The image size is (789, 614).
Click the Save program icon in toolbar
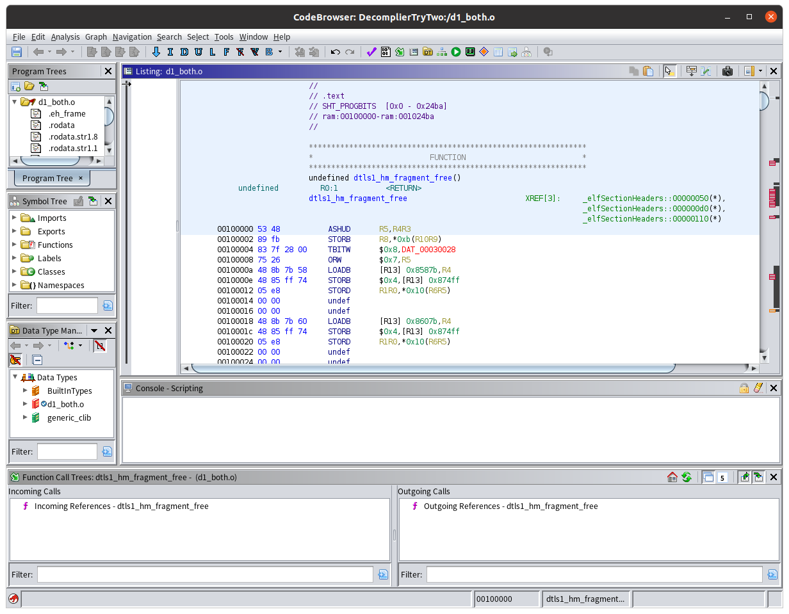click(x=17, y=52)
